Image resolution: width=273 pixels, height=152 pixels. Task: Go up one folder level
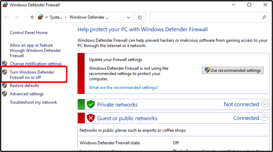pos(32,18)
